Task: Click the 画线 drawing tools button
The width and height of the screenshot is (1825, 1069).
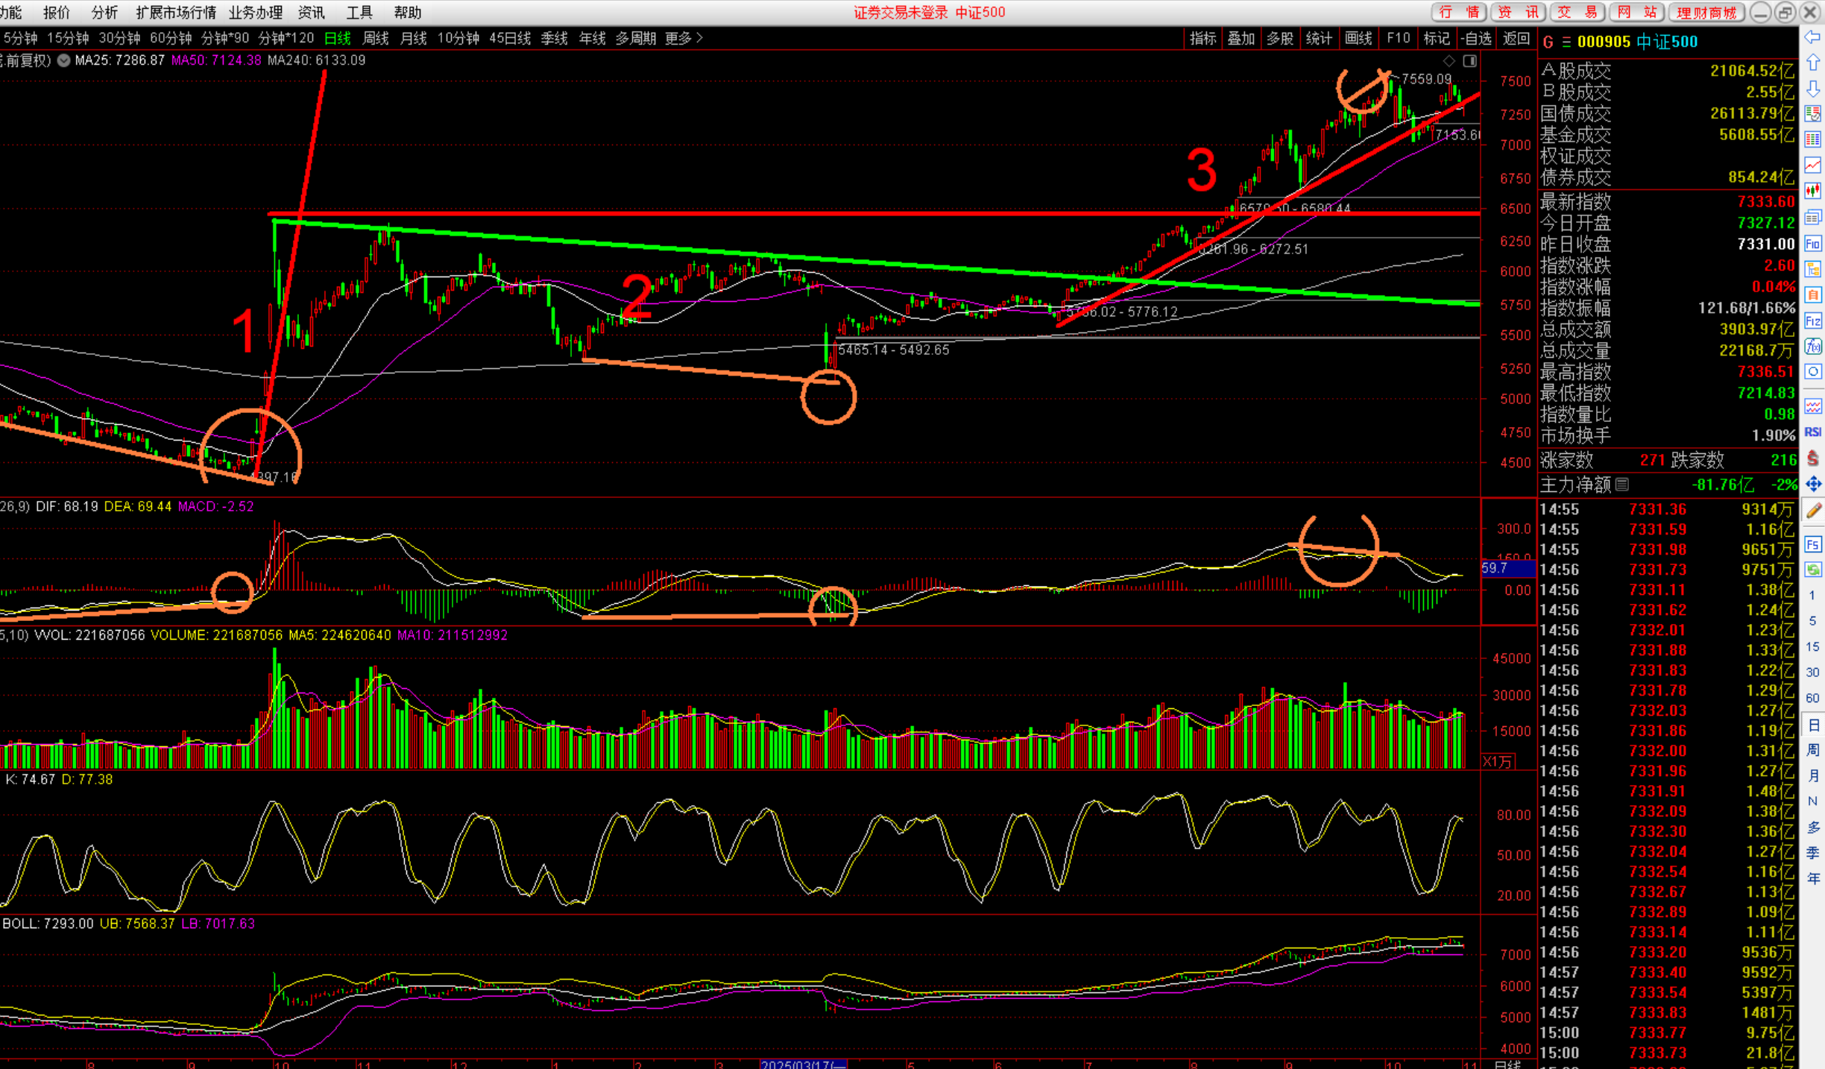Action: click(1358, 38)
